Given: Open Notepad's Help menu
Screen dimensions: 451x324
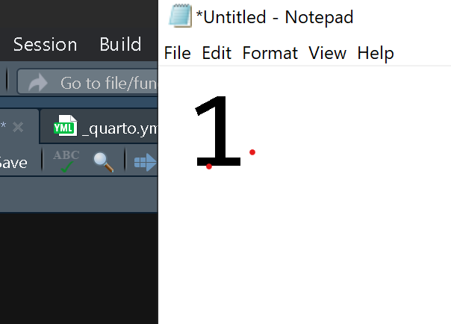Looking at the screenshot, I should [x=376, y=54].
